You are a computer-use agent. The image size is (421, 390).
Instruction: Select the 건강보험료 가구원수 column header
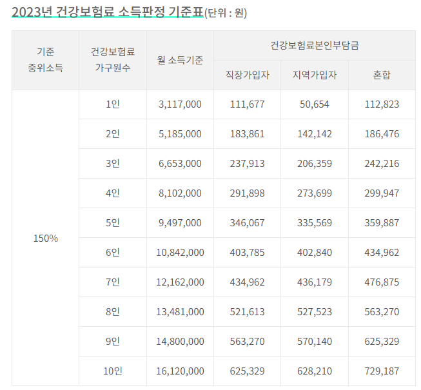click(113, 60)
